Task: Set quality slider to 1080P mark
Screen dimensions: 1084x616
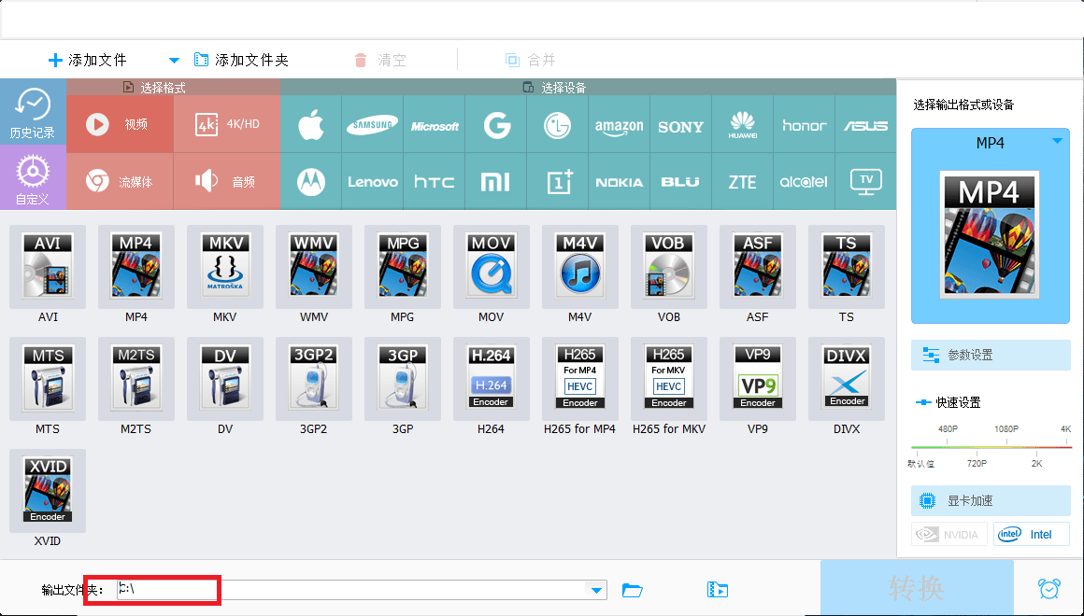Action: [1006, 448]
